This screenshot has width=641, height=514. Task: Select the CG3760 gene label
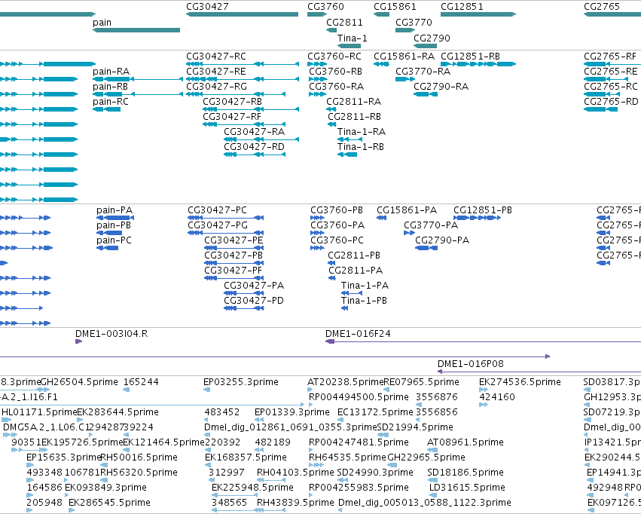tap(325, 7)
